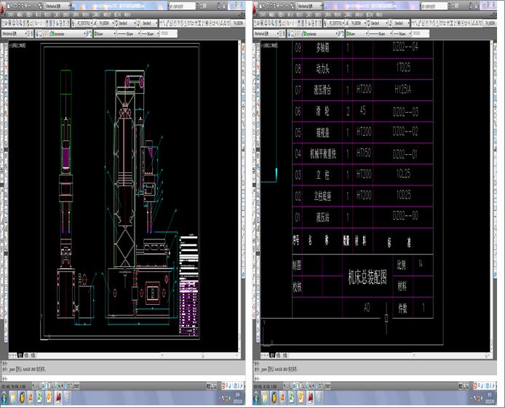This screenshot has width=505, height=408.
Task: Click the command line input in left window
Action: (122, 378)
